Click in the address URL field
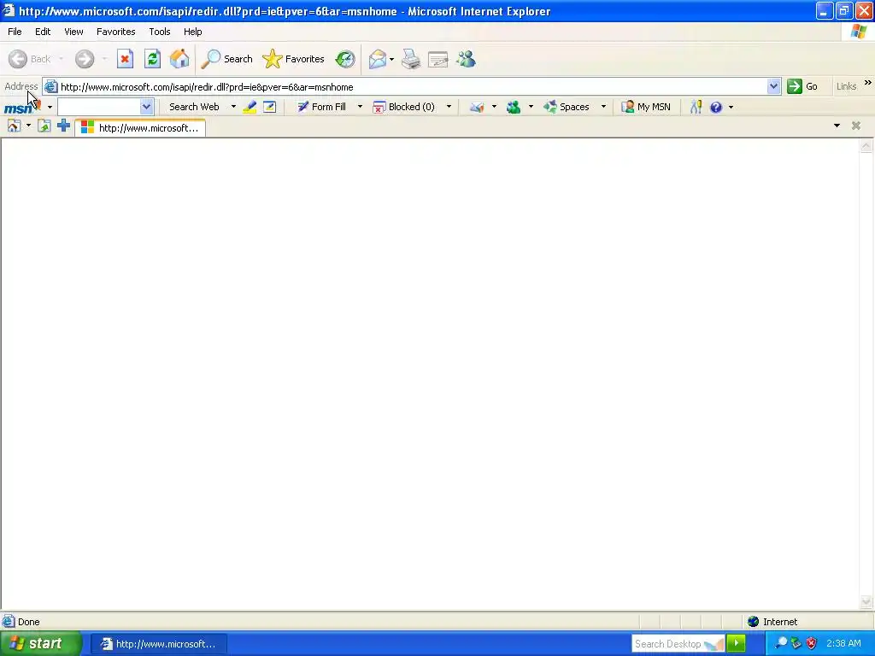875x656 pixels. [413, 87]
